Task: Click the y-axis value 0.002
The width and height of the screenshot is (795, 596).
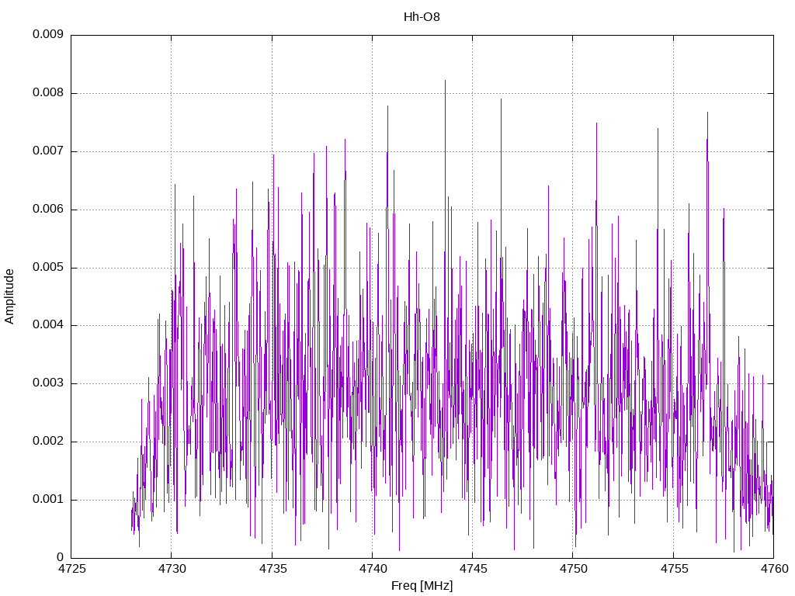Action: tap(48, 441)
